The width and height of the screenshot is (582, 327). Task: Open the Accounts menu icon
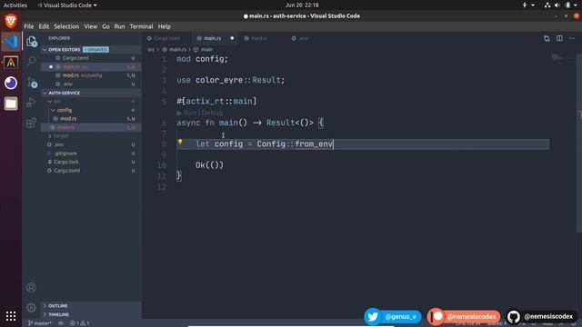pos(32,287)
